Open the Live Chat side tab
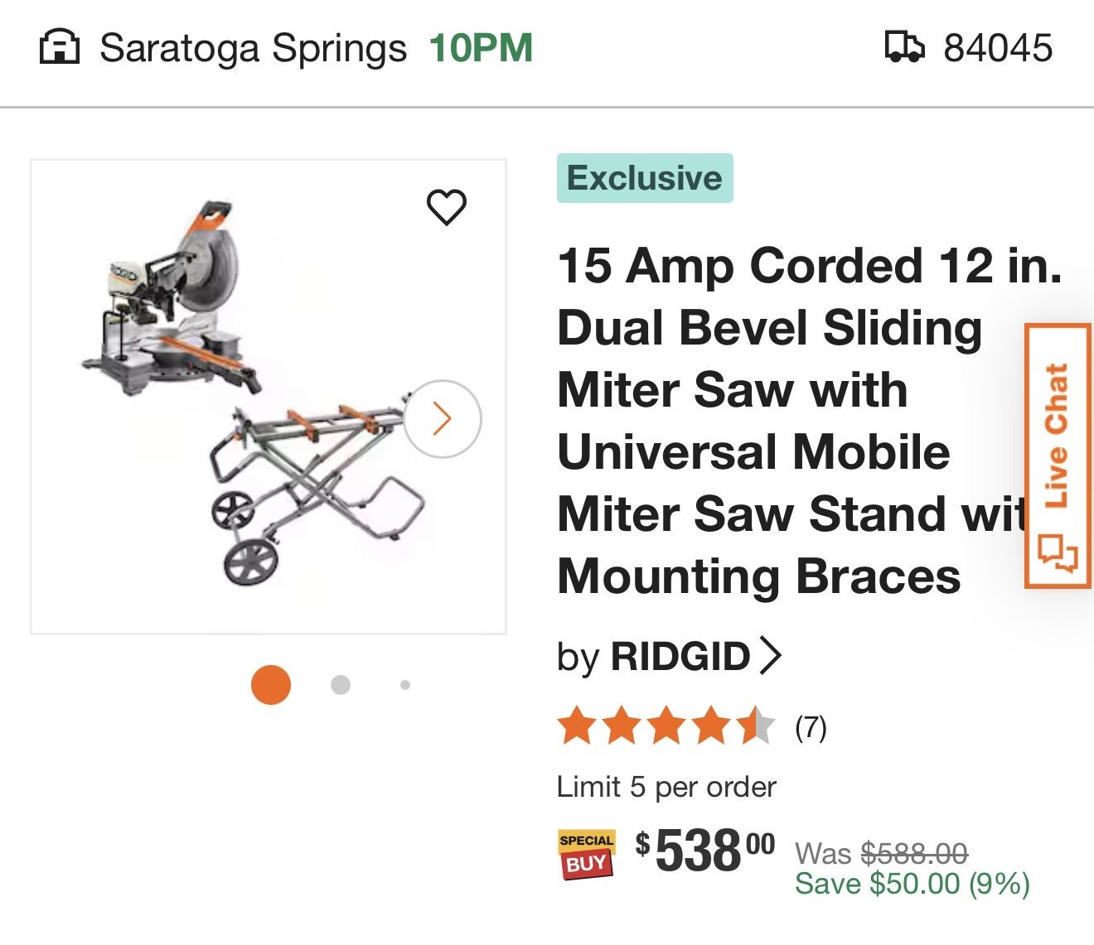 (x=1058, y=447)
